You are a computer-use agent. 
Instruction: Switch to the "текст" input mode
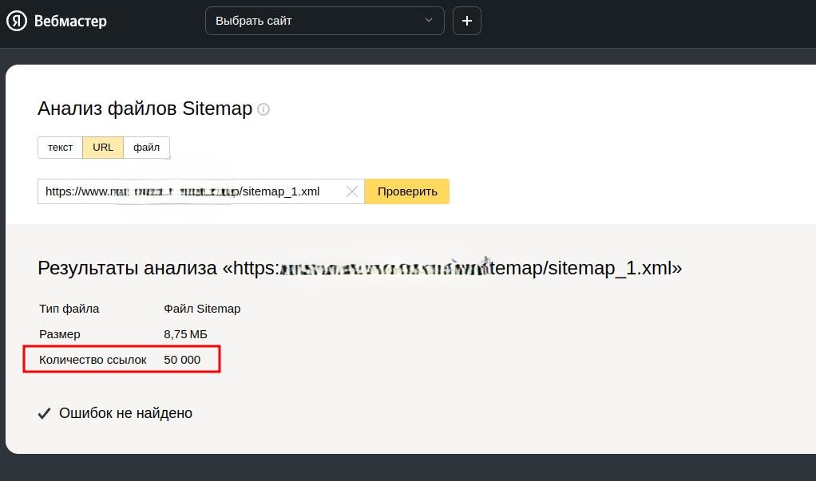click(60, 148)
